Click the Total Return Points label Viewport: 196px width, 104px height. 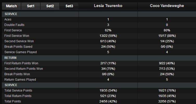18,96
